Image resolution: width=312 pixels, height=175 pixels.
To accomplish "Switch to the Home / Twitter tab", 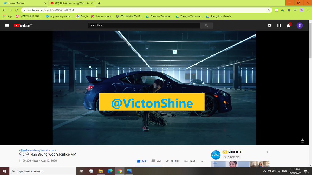I will click(24, 3).
